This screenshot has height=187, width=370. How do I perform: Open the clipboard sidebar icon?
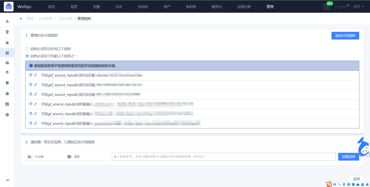pyautogui.click(x=7, y=93)
